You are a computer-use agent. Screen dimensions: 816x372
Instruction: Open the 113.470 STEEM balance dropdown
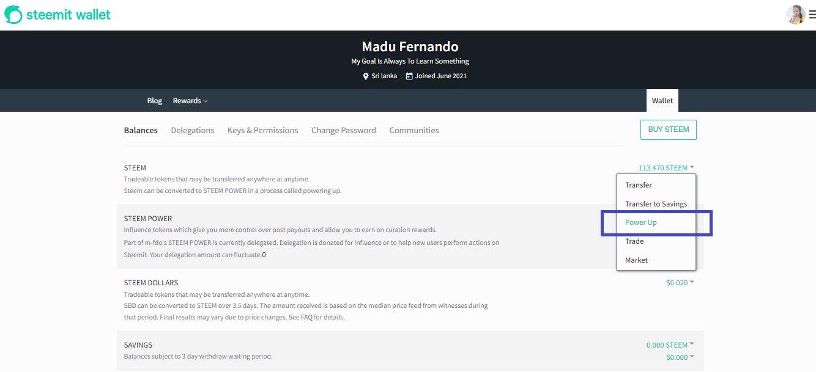pos(666,168)
